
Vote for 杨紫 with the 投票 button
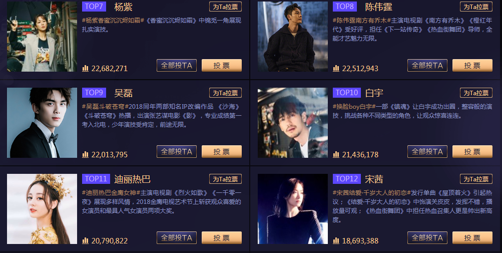(222, 66)
